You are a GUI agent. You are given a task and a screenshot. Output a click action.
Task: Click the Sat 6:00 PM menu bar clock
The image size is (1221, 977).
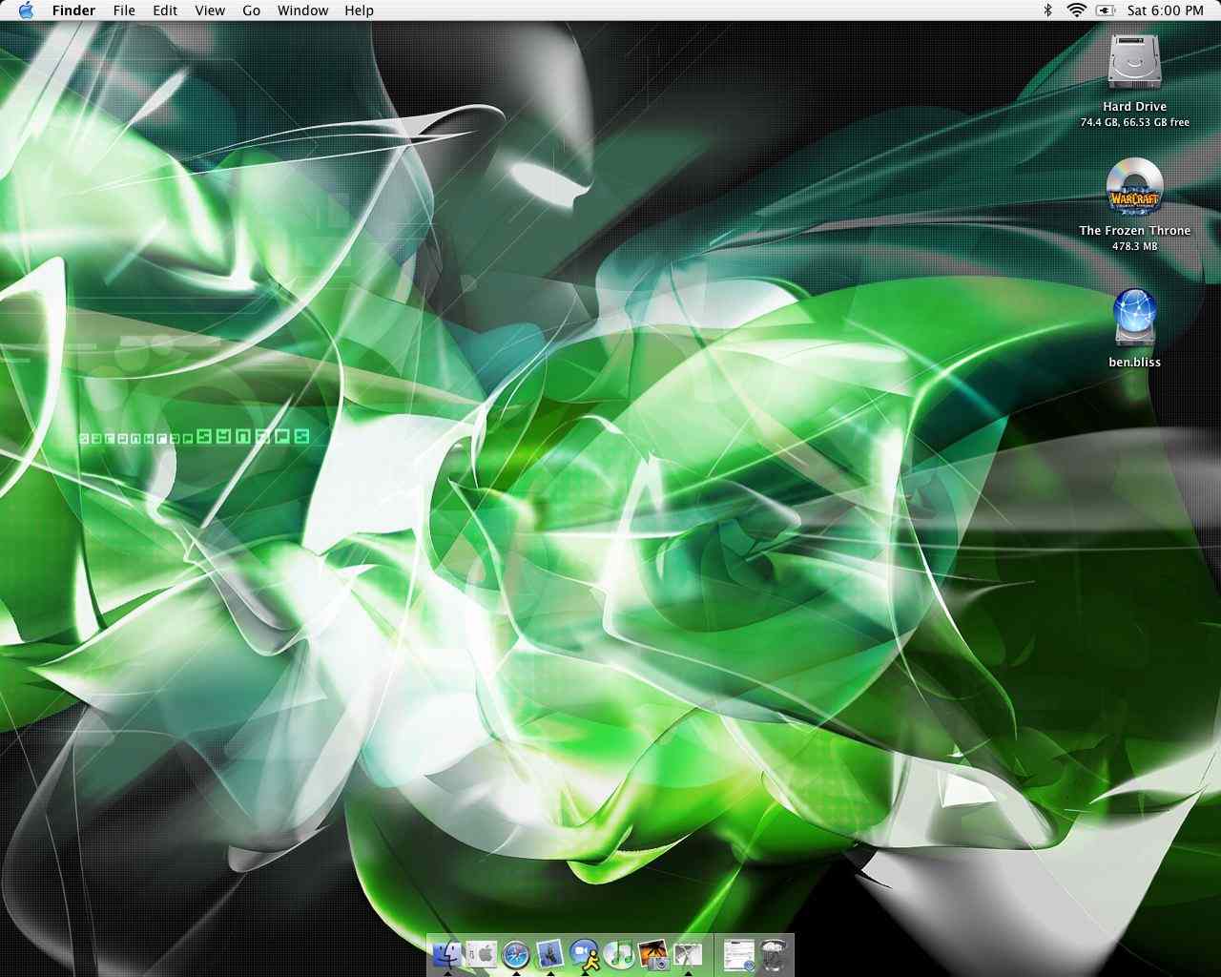[1165, 10]
